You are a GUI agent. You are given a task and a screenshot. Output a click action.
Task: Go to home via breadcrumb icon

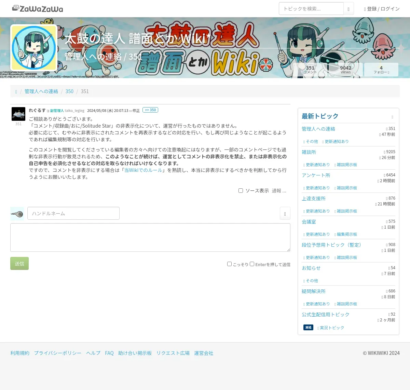pos(16,91)
